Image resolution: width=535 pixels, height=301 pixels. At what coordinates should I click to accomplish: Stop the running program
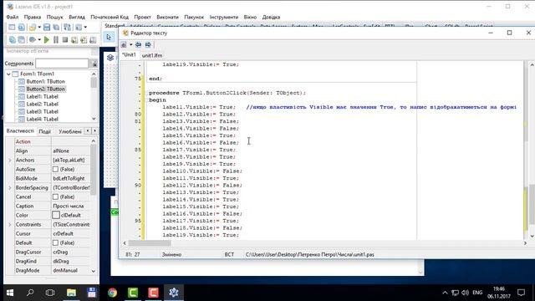click(65, 39)
